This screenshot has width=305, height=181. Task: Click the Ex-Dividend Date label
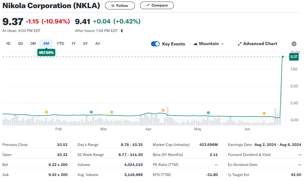click(243, 165)
